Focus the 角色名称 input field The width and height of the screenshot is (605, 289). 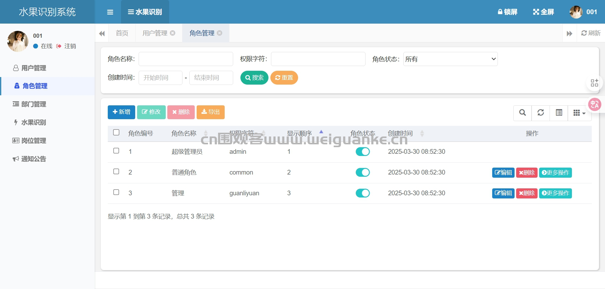(186, 59)
